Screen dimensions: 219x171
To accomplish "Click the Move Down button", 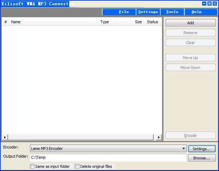I will [x=191, y=68].
